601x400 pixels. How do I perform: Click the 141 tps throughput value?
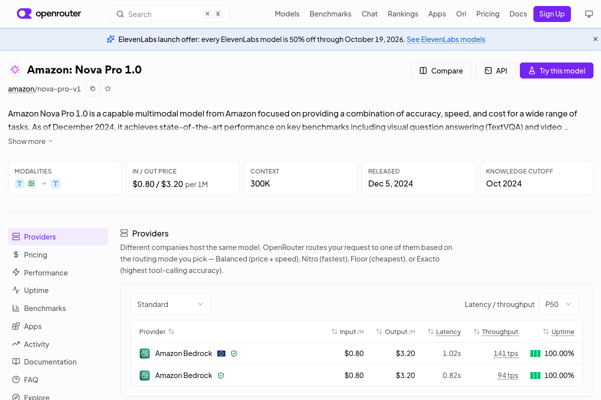pyautogui.click(x=506, y=353)
